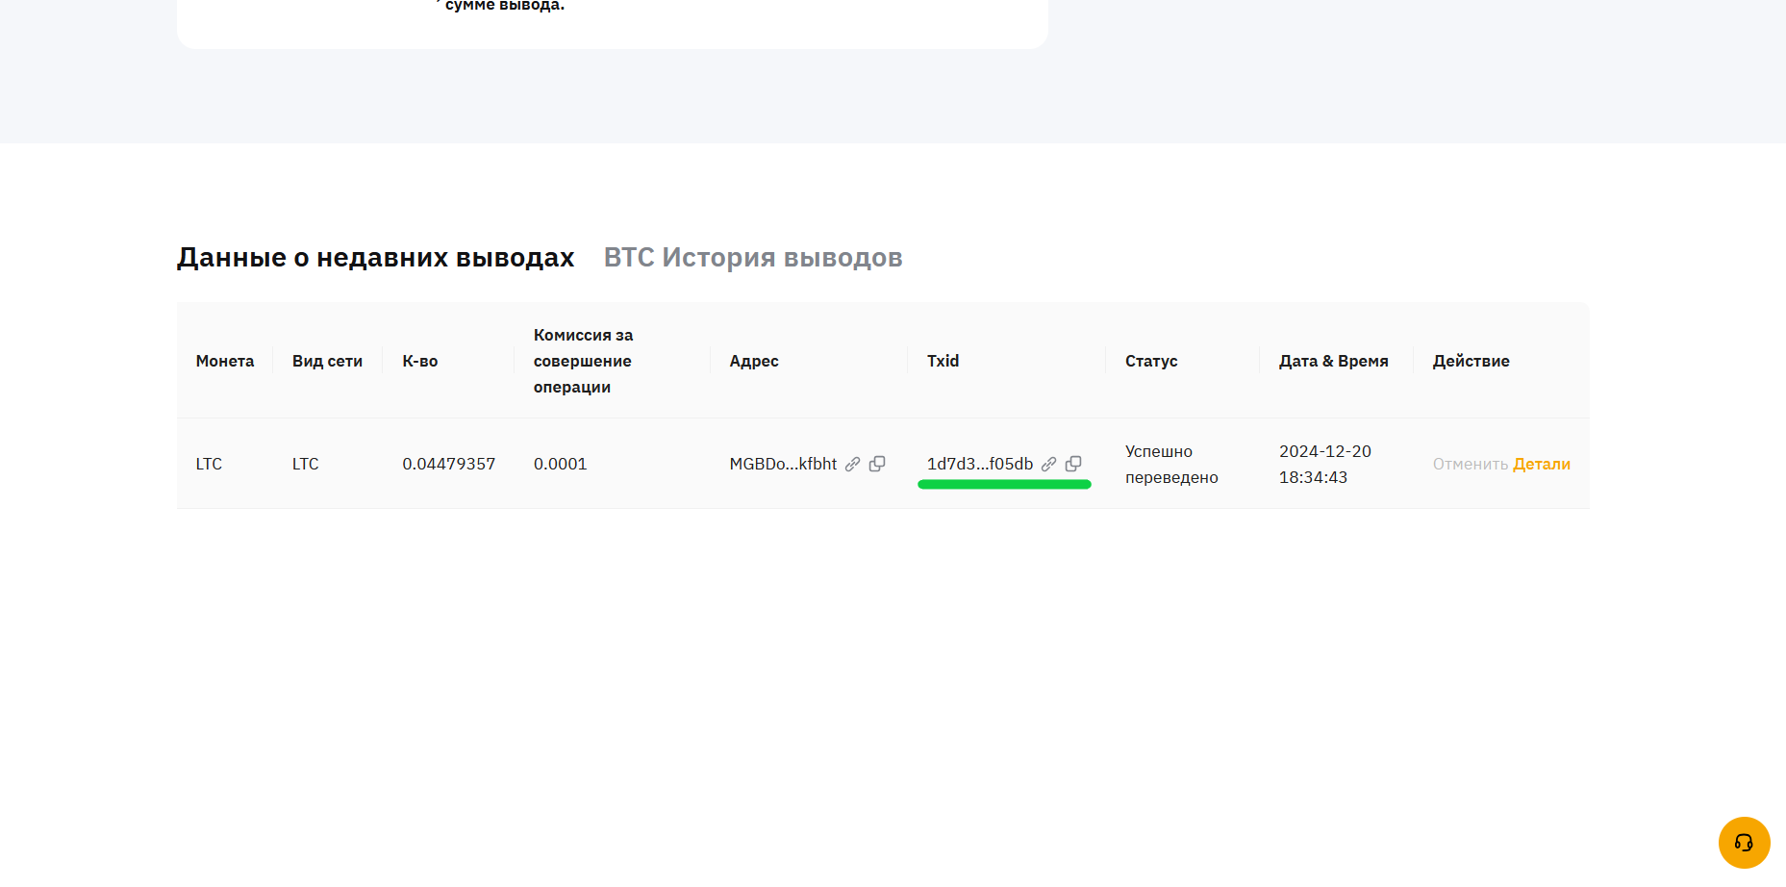Click the greyed-out 'Отменить' action
The image size is (1786, 887).
coord(1470,464)
